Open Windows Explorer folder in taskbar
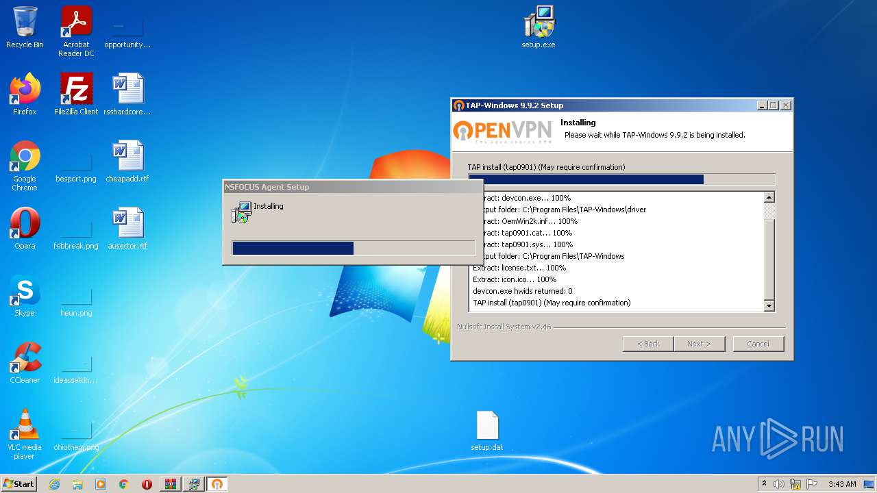 (77, 484)
